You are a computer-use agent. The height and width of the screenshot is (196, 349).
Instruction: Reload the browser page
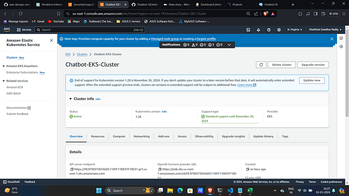(x=20, y=13)
